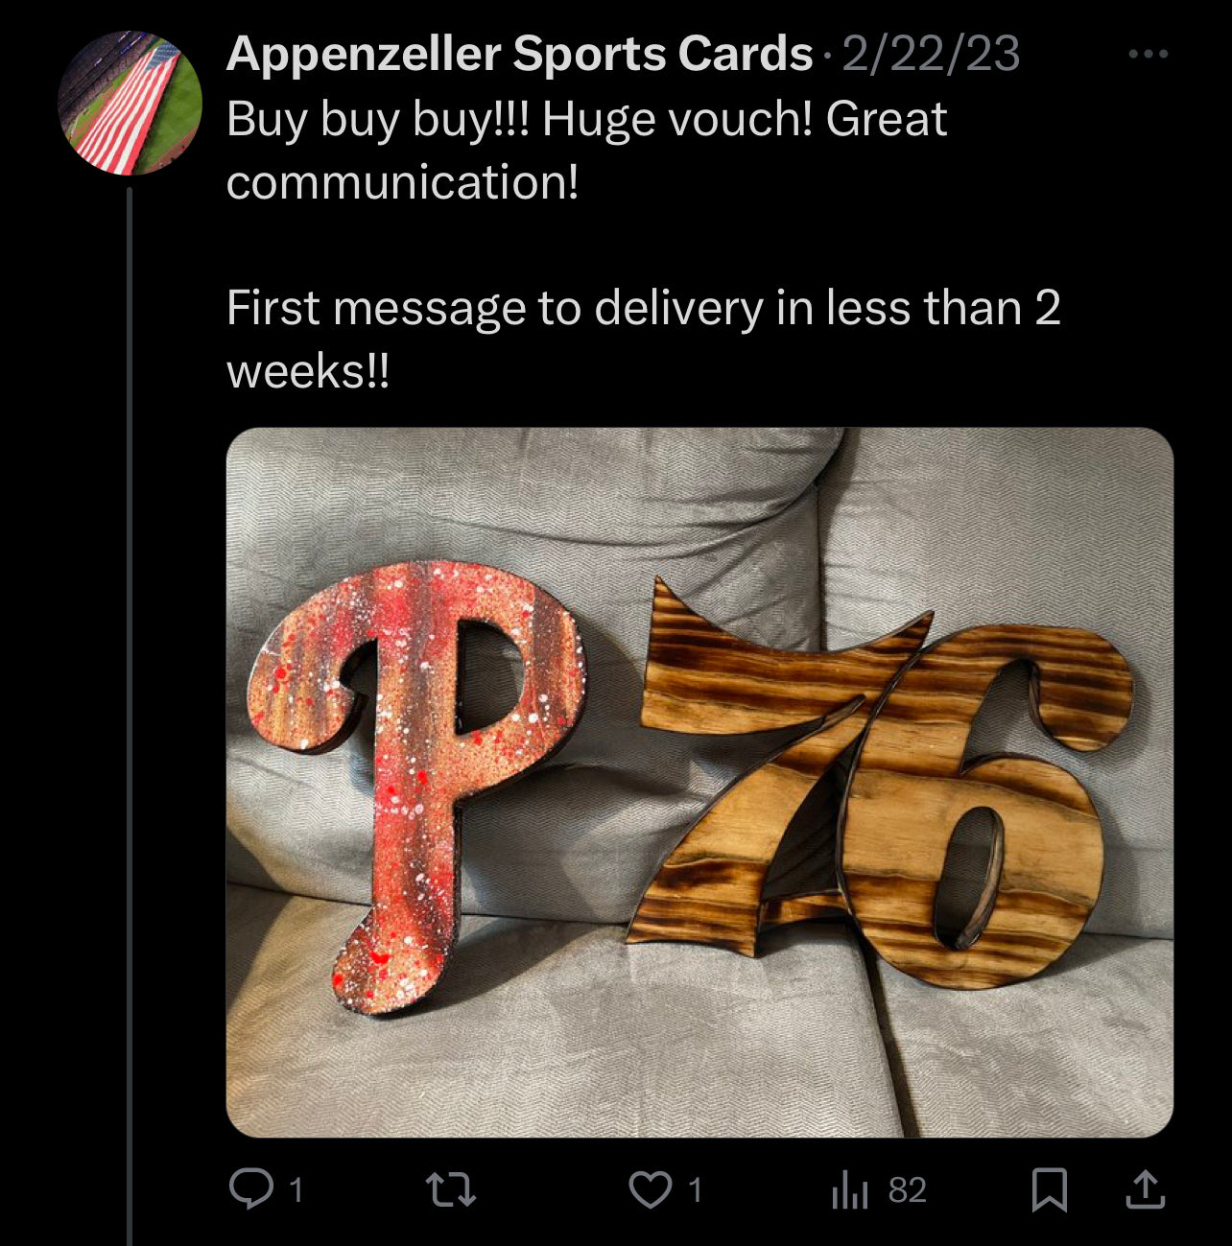The width and height of the screenshot is (1232, 1246).
Task: Click the vertical thread connector line
Action: [x=129, y=717]
